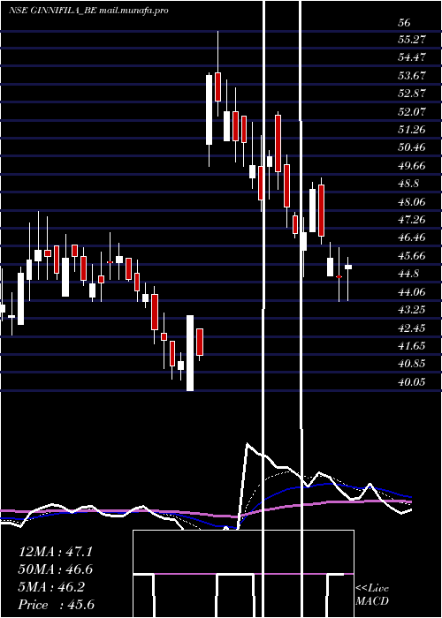Click the '<<Live MACD' label
Screen dimensions: 442x618
pos(372,595)
